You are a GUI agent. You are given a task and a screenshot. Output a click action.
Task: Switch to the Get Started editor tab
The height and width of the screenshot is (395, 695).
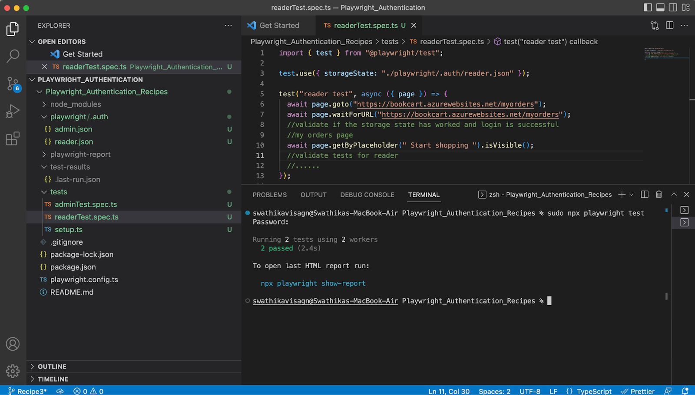point(278,26)
